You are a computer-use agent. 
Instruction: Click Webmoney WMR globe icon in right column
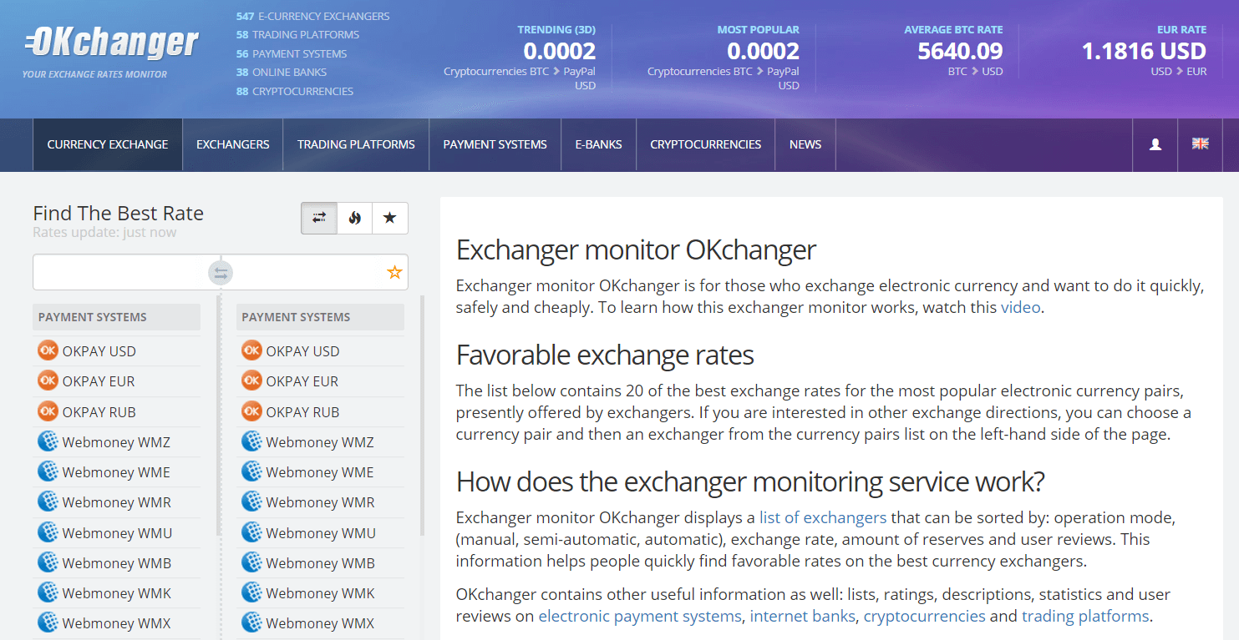251,501
